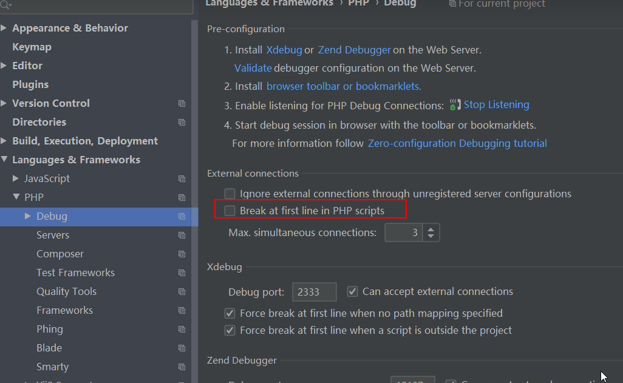Increase max simultaneous connections with up arrow
Image resolution: width=623 pixels, height=383 pixels.
click(431, 229)
